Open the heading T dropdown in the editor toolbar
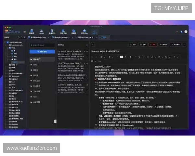The height and width of the screenshot is (156, 195). [x=111, y=57]
